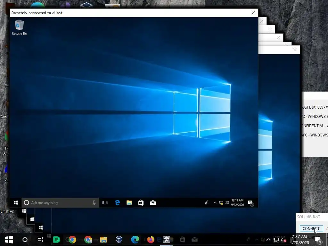Select the client entry ending "3GFDJKF889"
Screen dimensions: 328x246
click(315, 107)
